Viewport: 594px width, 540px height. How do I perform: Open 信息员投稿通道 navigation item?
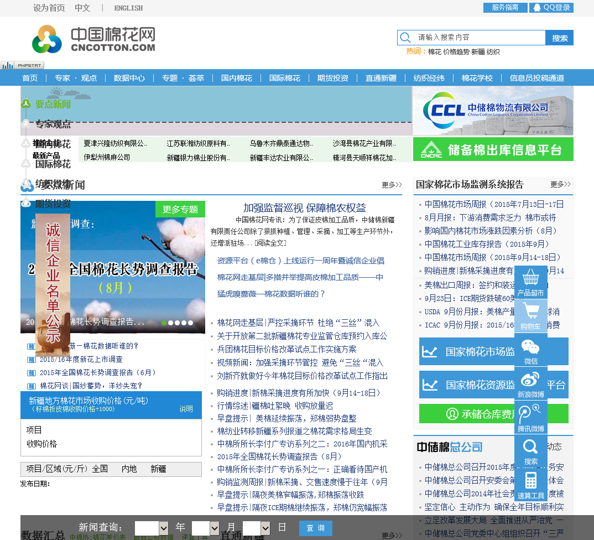537,78
